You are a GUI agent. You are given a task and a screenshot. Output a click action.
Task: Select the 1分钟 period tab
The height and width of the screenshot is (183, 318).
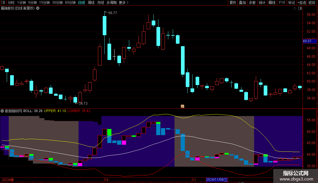point(21,3)
